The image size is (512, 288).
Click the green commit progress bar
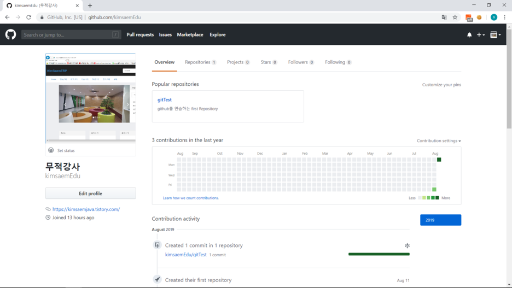pyautogui.click(x=379, y=254)
